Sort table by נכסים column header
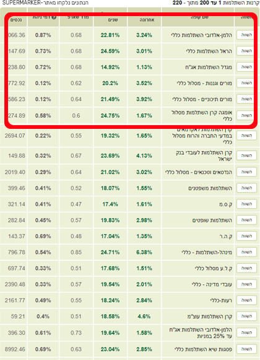Screen dimensions: 260x360 click(x=16, y=20)
